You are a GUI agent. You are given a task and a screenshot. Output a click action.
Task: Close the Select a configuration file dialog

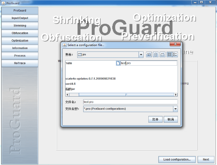(175, 44)
